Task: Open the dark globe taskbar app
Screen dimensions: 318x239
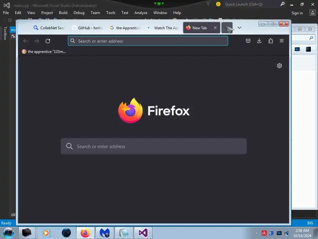Action: pos(66,233)
